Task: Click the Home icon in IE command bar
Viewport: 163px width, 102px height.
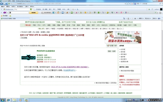Action: tap(124, 18)
